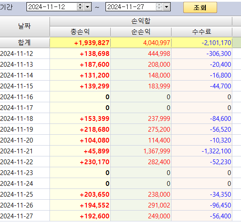
Task: Select the 2024-11-21 date row
Action: point(25,151)
